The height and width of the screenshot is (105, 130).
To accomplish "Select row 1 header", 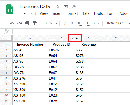I will tap(6, 44).
